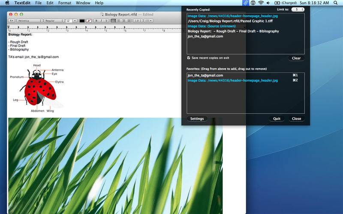This screenshot has width=343, height=214.
Task: Toggle 'Save recent copies on exit' checkbox
Action: pos(189,58)
